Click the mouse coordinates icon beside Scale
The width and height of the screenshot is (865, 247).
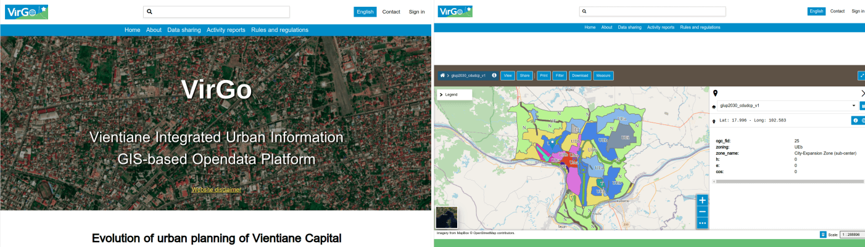pos(823,235)
